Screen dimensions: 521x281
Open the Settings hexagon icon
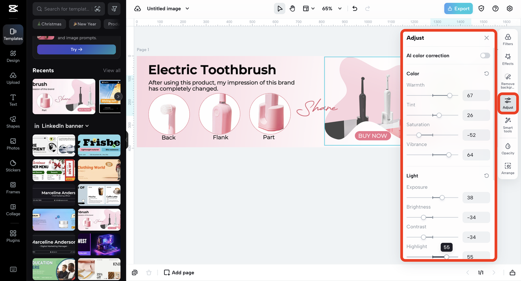point(510,9)
